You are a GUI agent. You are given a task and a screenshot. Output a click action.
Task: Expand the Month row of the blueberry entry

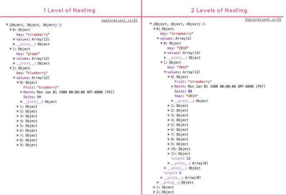(x=21, y=92)
